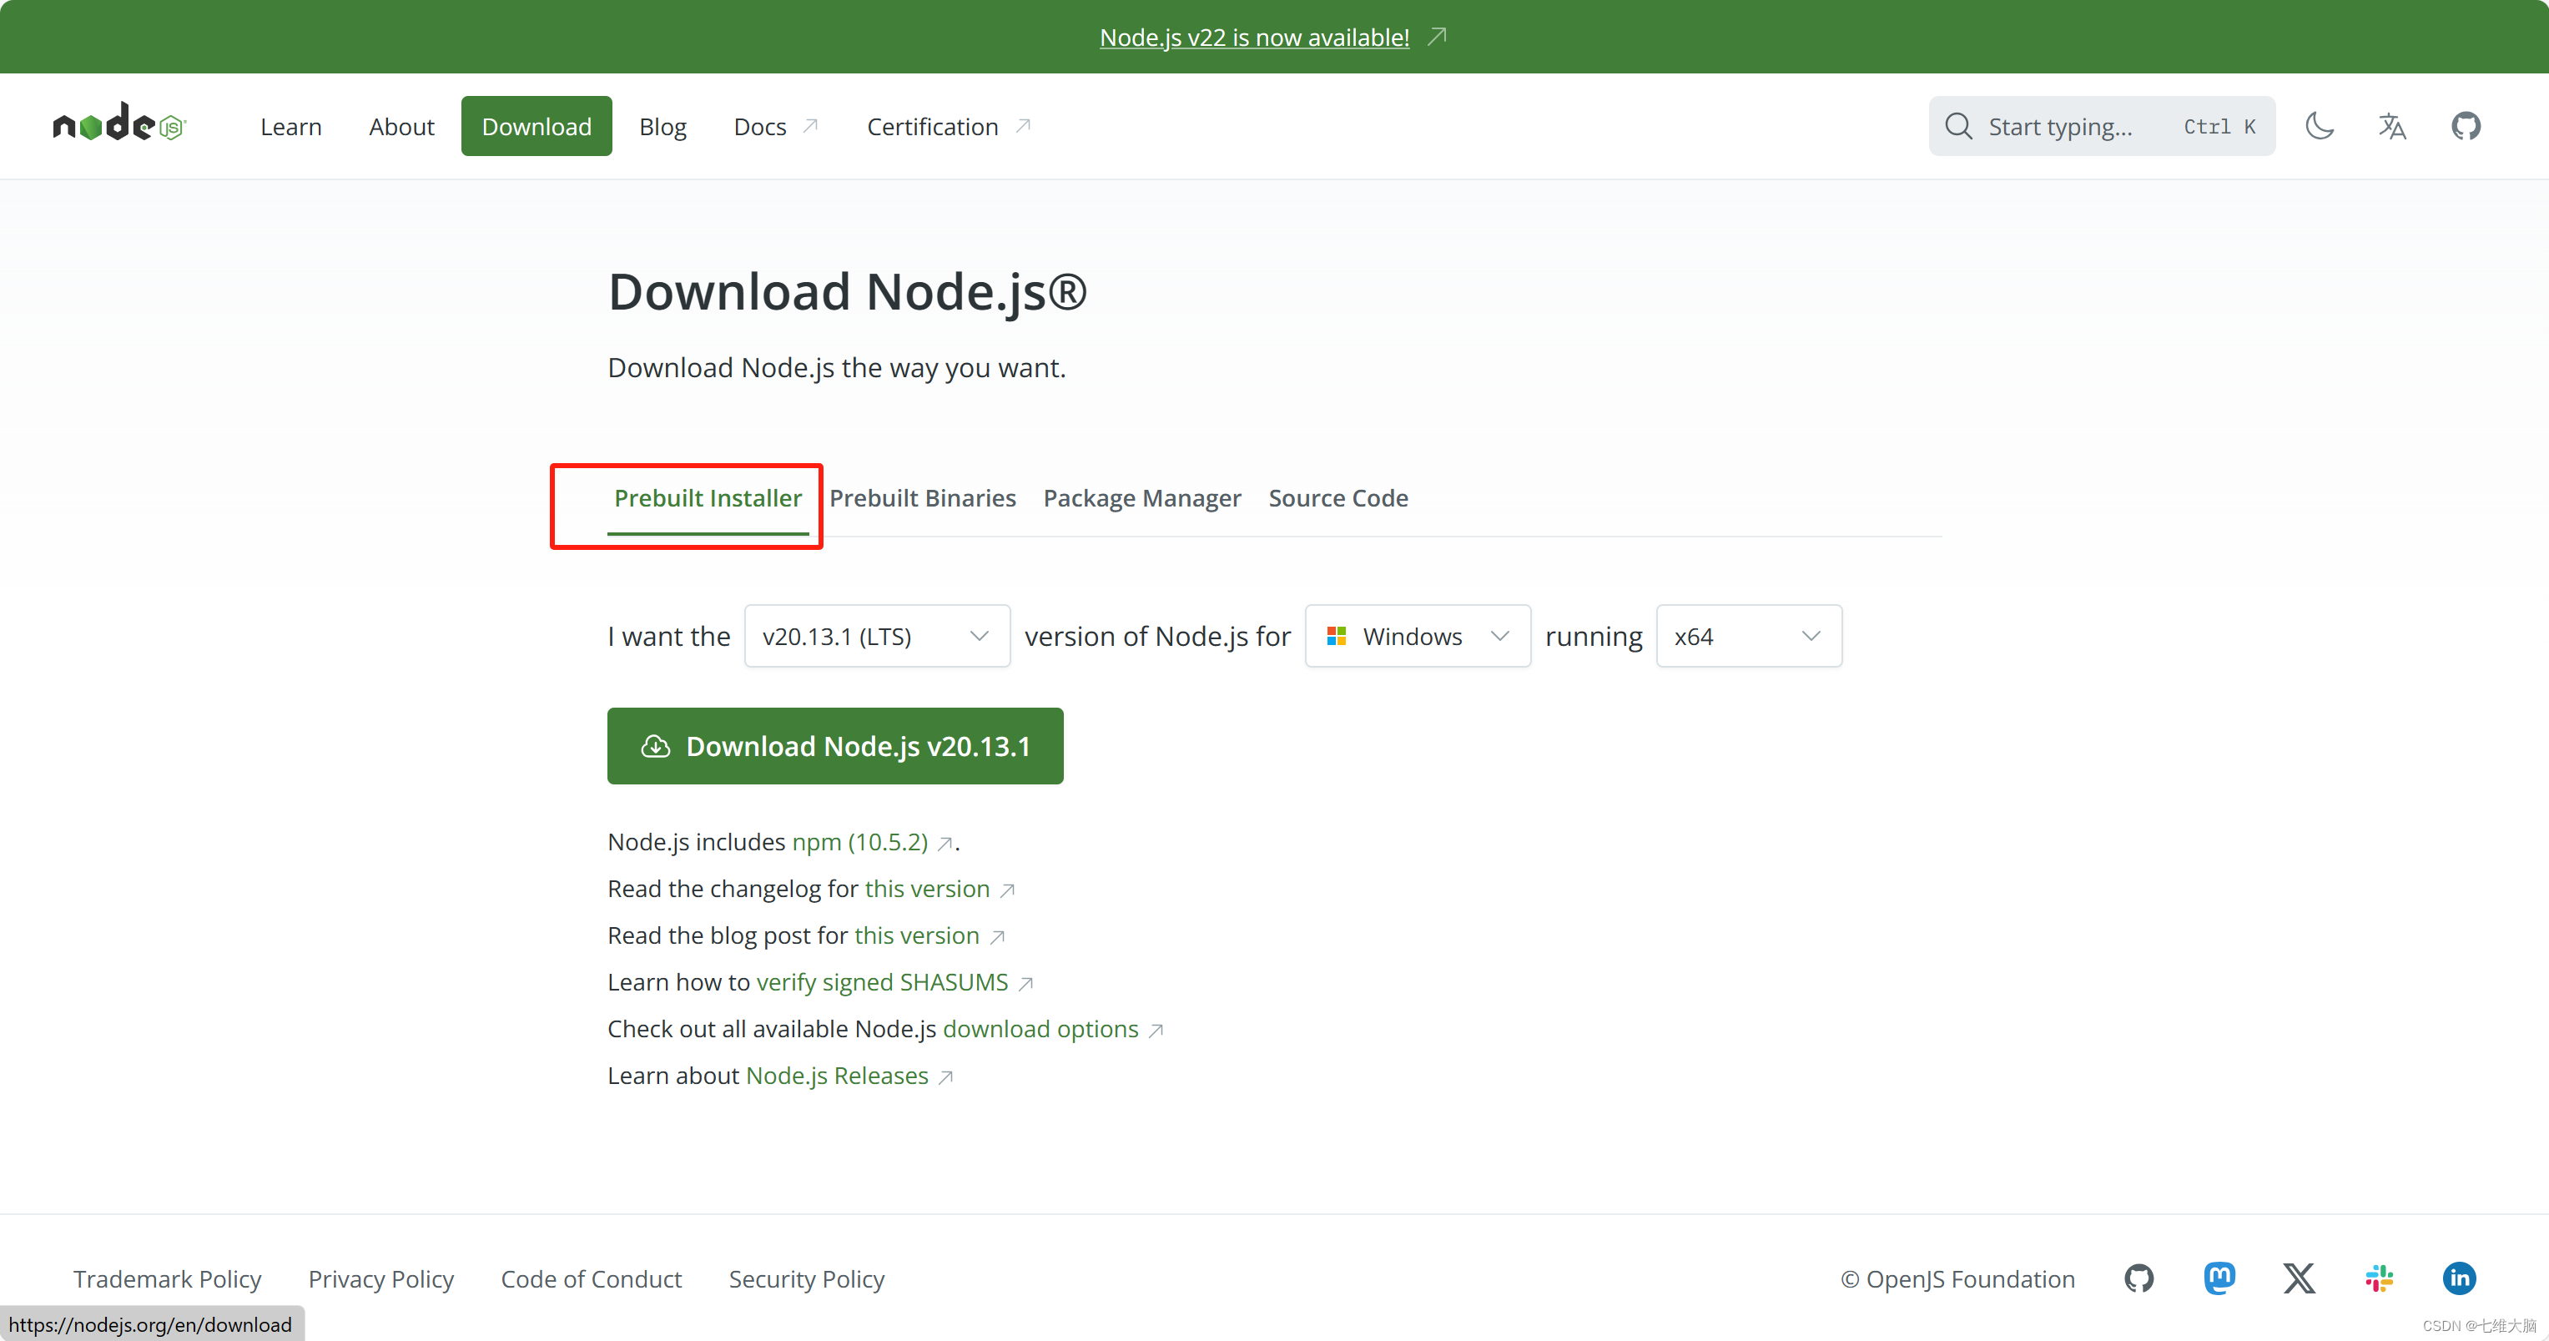Open blog post this version link

tap(916, 935)
